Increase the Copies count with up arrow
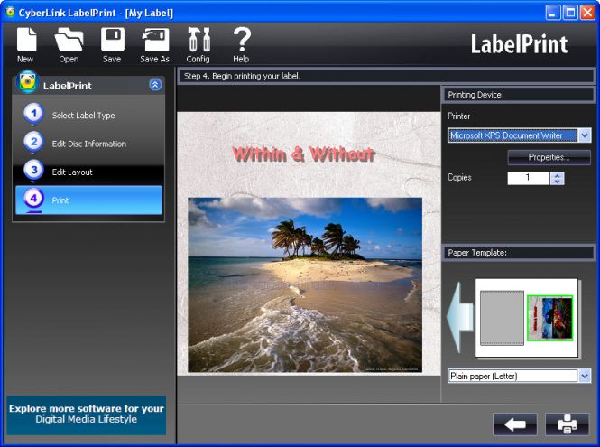This screenshot has height=447, width=600. coord(558,175)
